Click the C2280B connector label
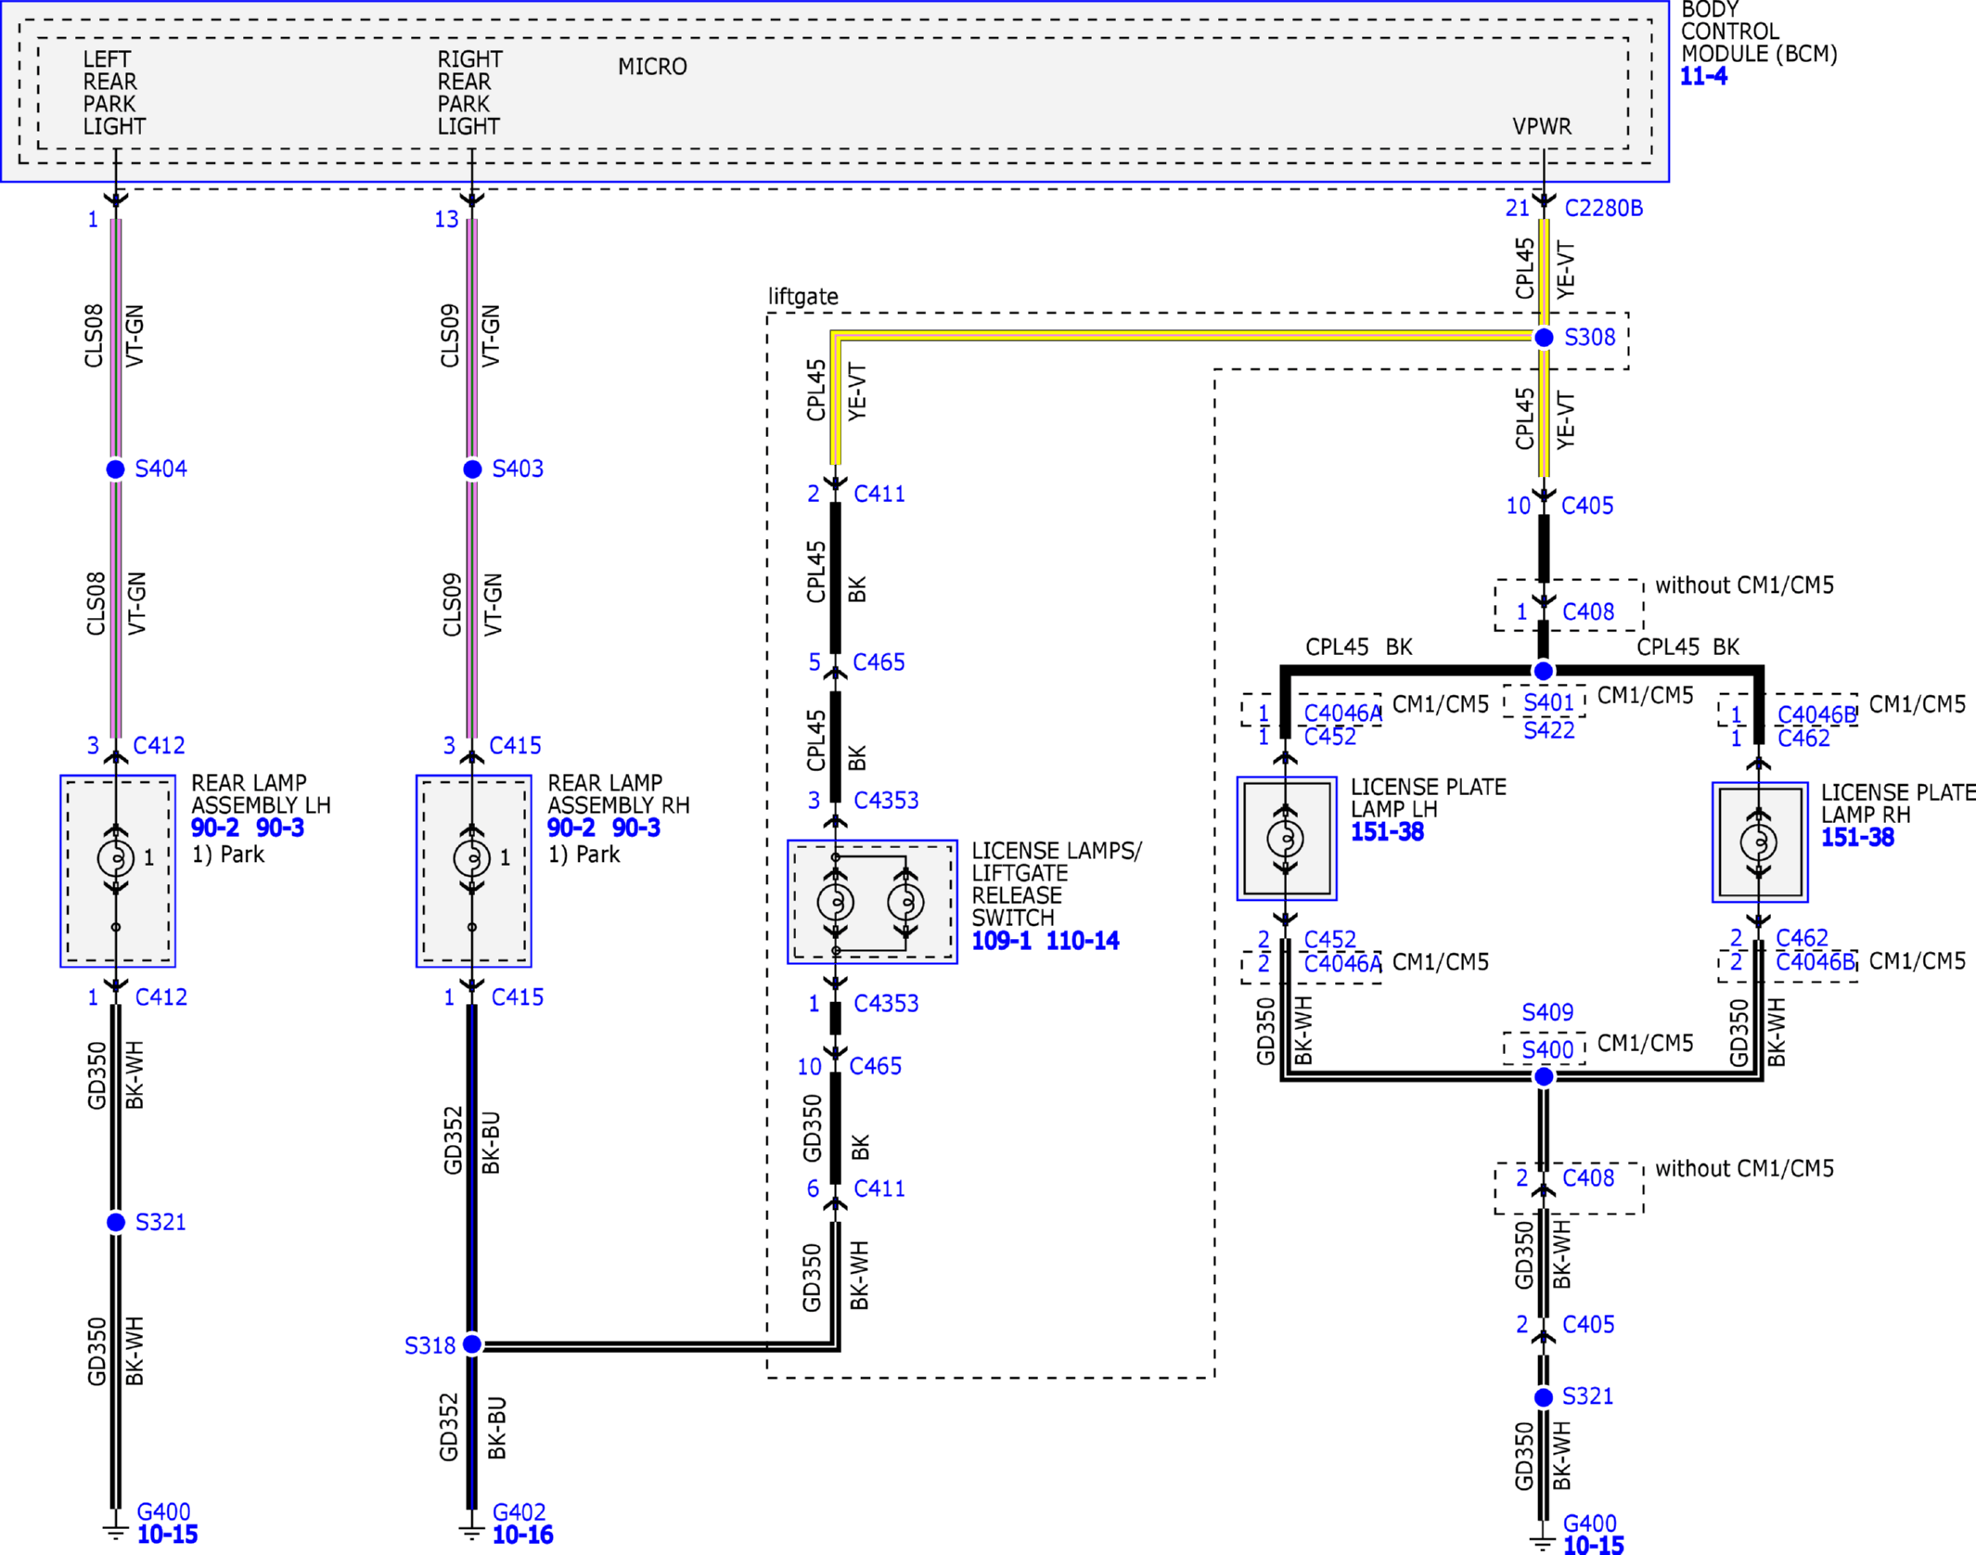This screenshot has height=1555, width=1976. 1603,209
